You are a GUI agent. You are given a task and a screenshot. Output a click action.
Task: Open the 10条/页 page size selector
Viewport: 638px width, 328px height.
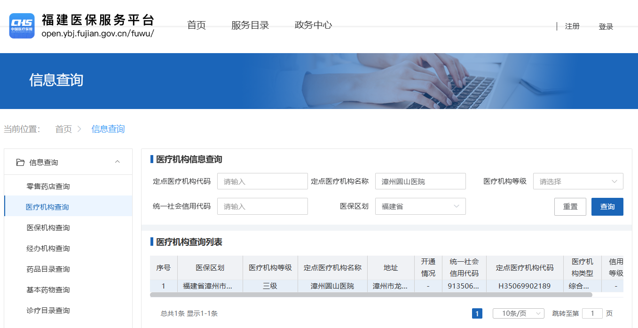(x=518, y=313)
